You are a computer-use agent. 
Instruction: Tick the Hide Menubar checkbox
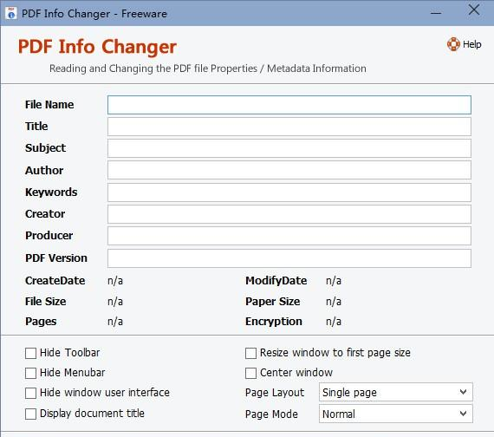[30, 373]
